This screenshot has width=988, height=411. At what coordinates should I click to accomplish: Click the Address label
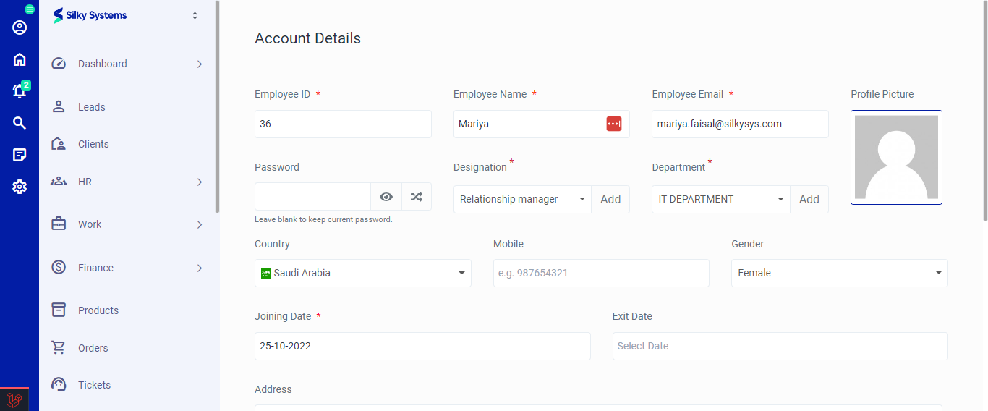(273, 389)
